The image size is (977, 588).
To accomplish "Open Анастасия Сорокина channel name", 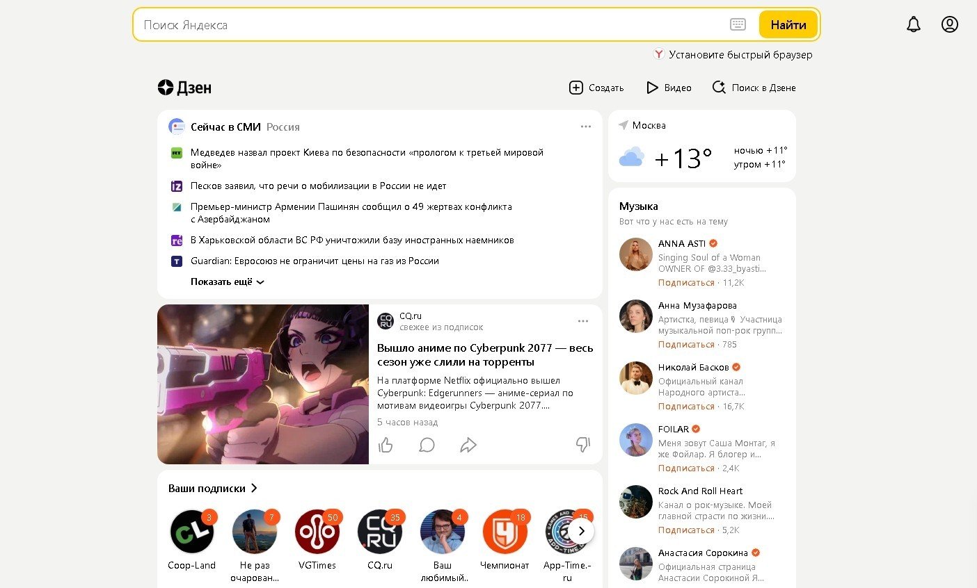I will pyautogui.click(x=703, y=553).
